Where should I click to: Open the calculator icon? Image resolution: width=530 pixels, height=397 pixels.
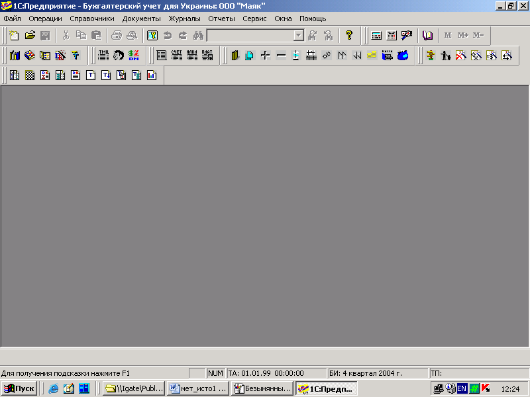(x=376, y=36)
